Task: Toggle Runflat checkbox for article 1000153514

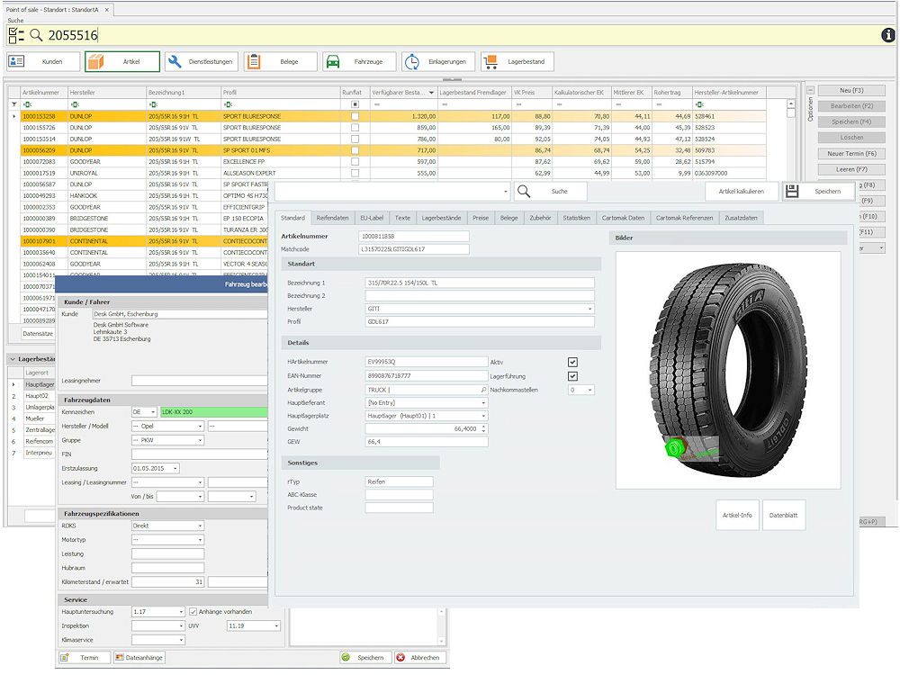Action: [x=355, y=139]
